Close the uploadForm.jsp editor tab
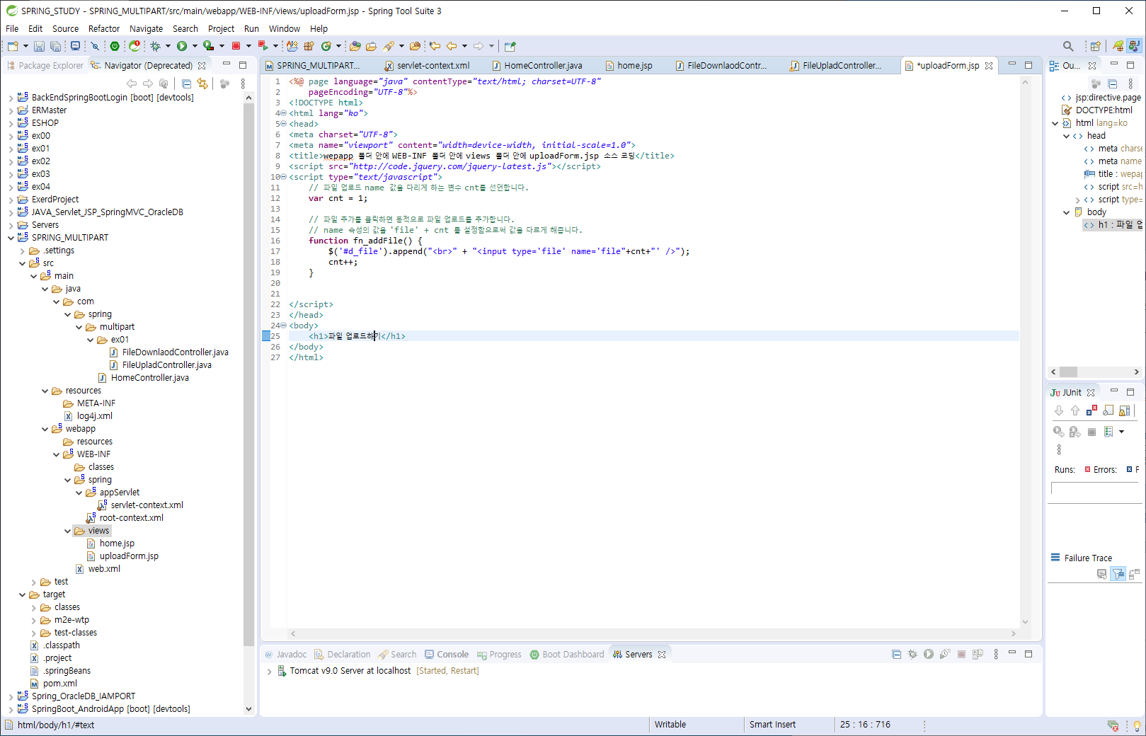 (x=989, y=65)
